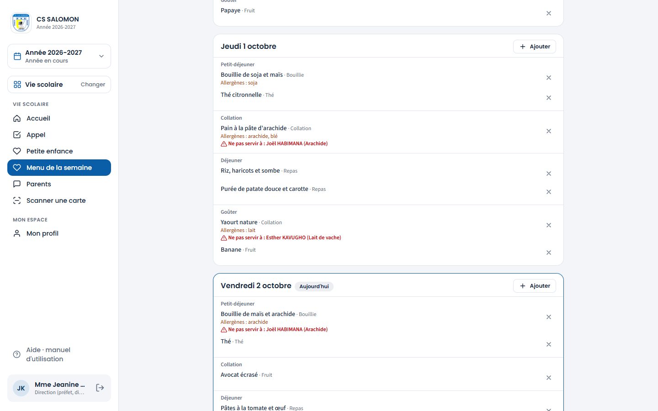Click the JK user avatar
Viewport: 658px width, 411px height.
click(x=21, y=388)
